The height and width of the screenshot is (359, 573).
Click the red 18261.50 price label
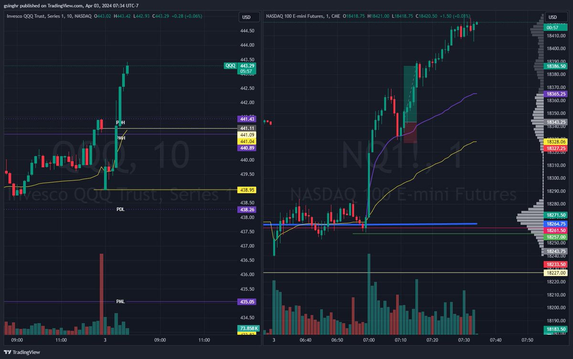tap(555, 230)
